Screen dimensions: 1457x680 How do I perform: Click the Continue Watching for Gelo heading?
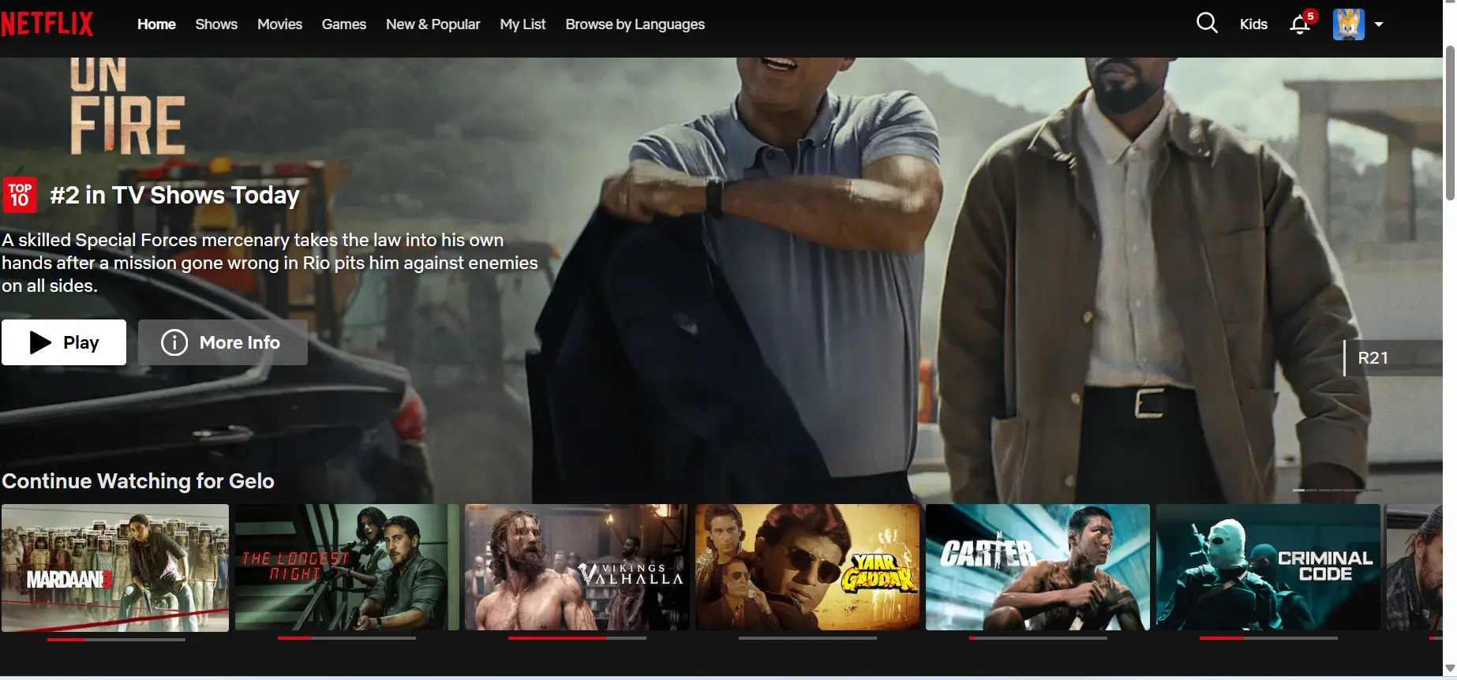click(x=138, y=481)
